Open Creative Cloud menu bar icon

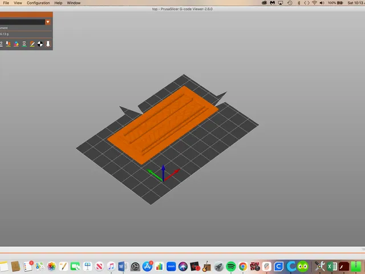[264, 3]
